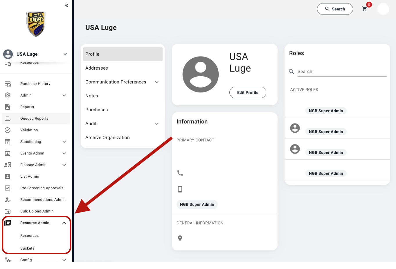Image resolution: width=396 pixels, height=269 pixels.
Task: Click the Edit Profile button
Action: (x=248, y=92)
